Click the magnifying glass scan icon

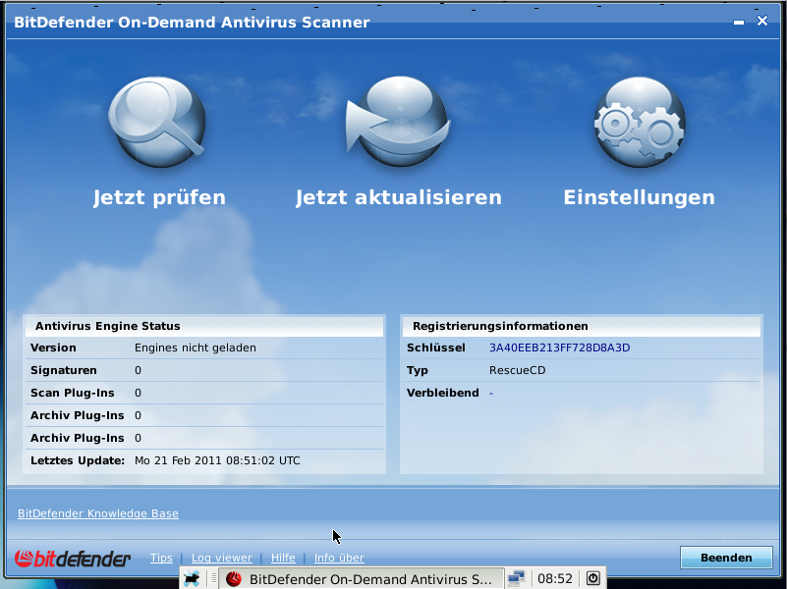pos(158,123)
